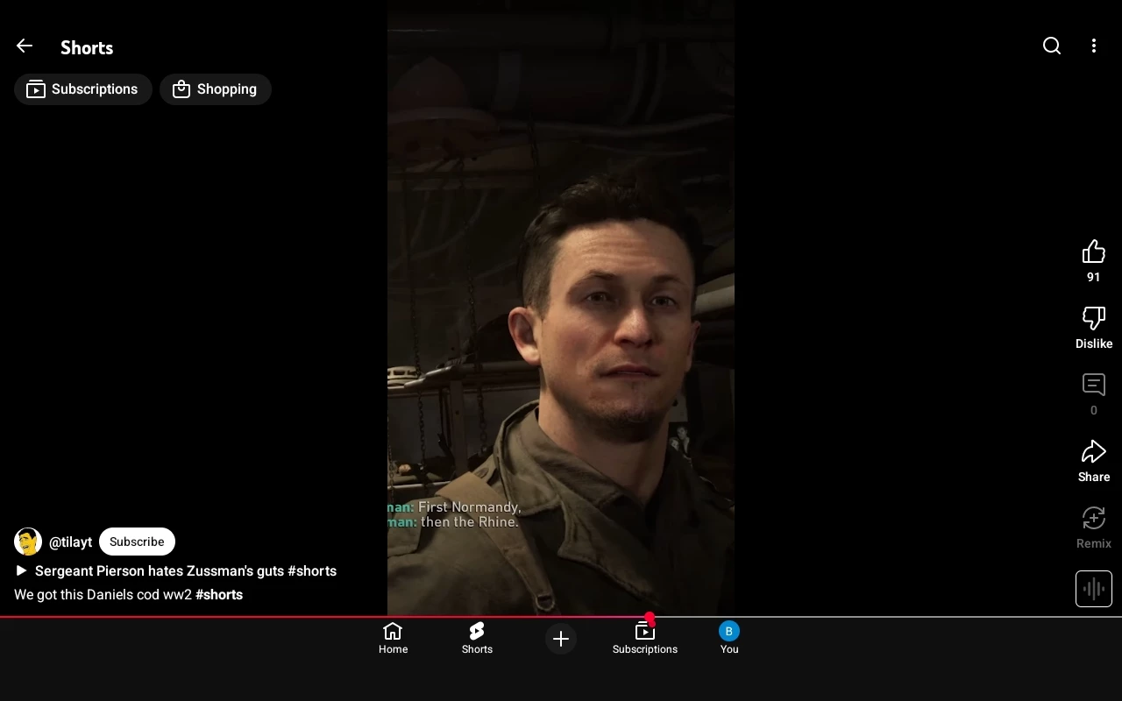Dislike the short with thumbs down

1093,319
